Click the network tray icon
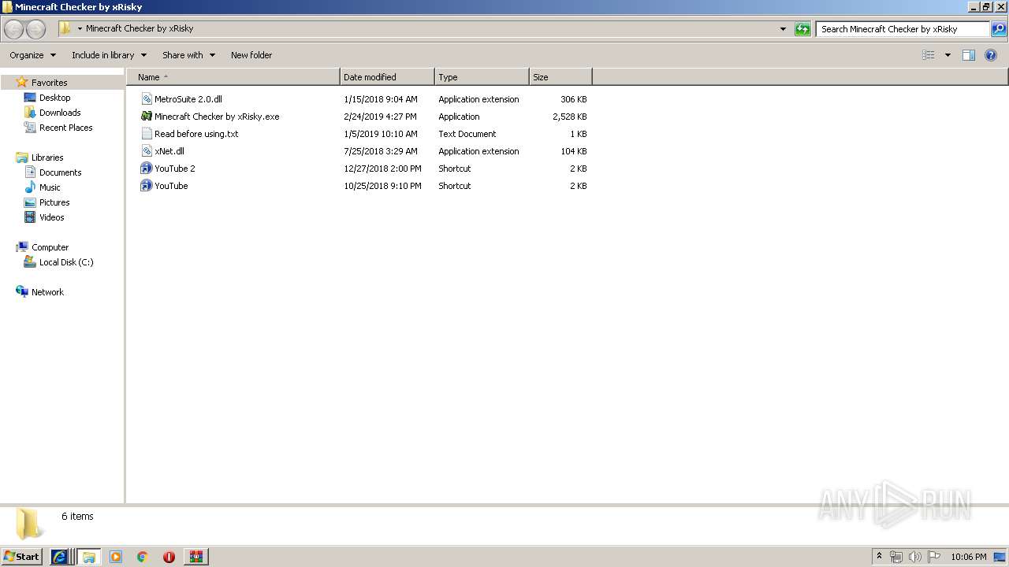The height and width of the screenshot is (567, 1009). click(896, 557)
